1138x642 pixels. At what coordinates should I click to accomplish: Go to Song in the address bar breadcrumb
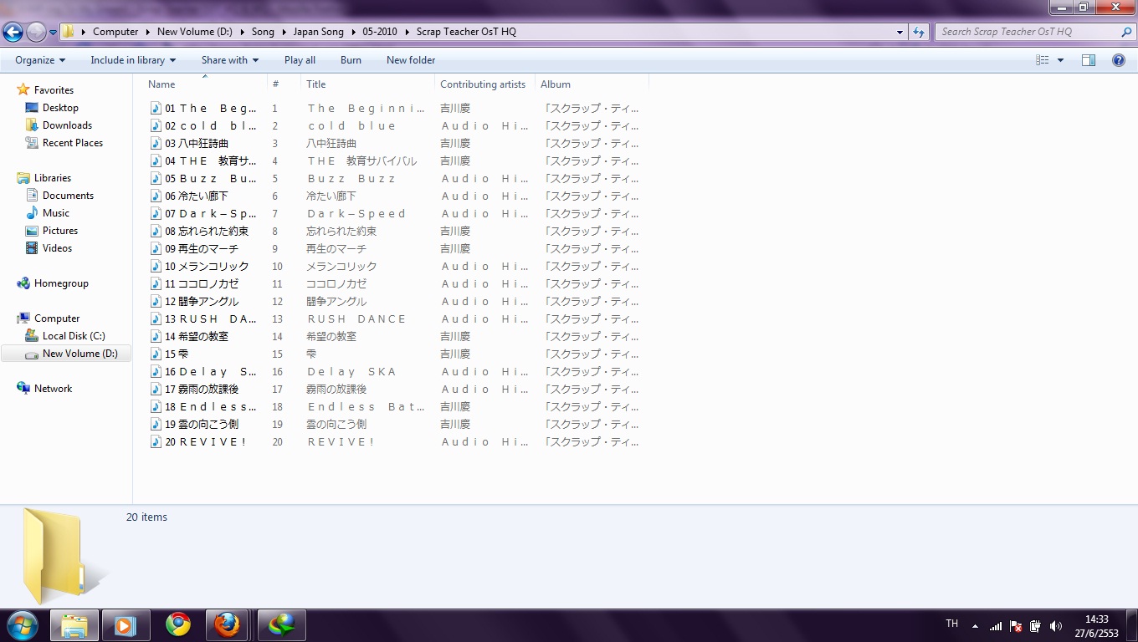pyautogui.click(x=263, y=32)
